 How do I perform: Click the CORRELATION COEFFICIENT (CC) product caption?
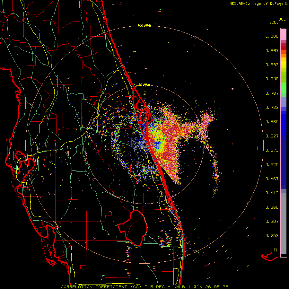click(101, 287)
